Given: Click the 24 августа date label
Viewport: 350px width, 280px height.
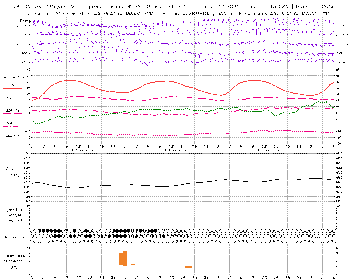Looking at the screenshot, I should [x=269, y=150].
